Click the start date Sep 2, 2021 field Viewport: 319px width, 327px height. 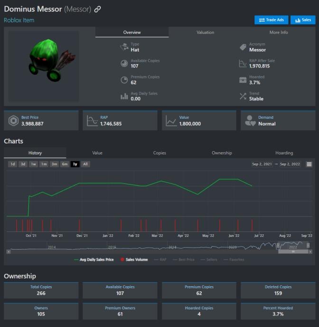[263, 164]
